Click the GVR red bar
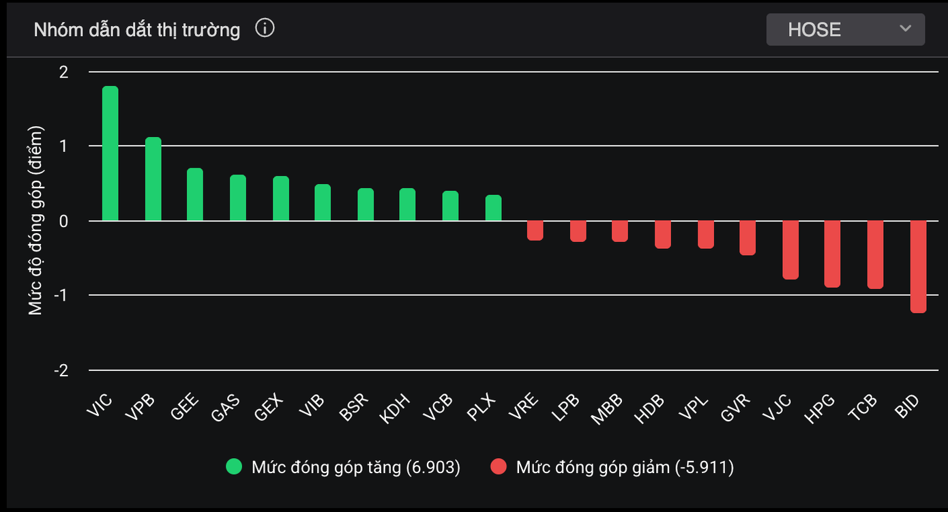Image resolution: width=948 pixels, height=512 pixels. (747, 237)
